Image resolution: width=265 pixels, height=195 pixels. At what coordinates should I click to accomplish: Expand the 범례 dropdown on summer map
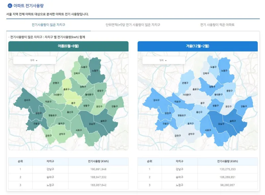(x=34, y=60)
